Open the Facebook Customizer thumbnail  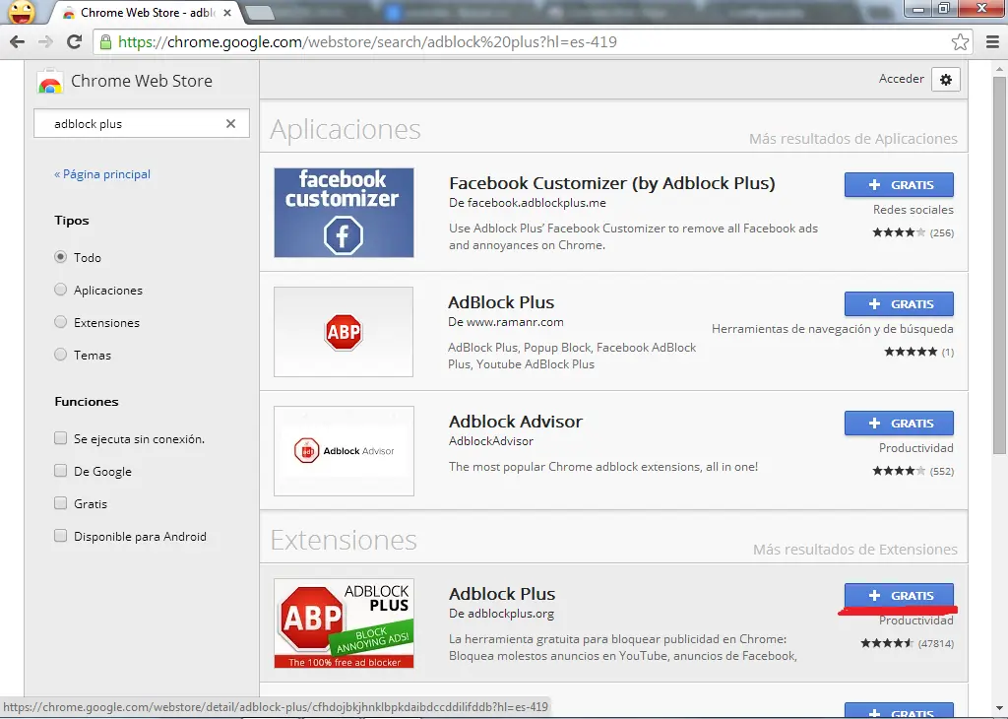[x=344, y=212]
